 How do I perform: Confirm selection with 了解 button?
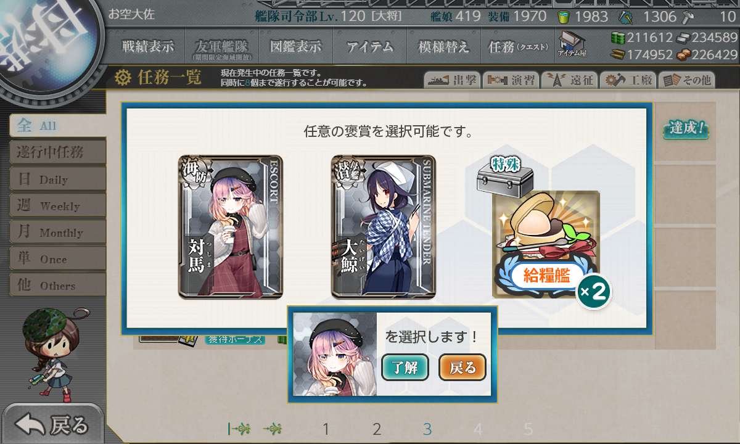[x=405, y=368]
